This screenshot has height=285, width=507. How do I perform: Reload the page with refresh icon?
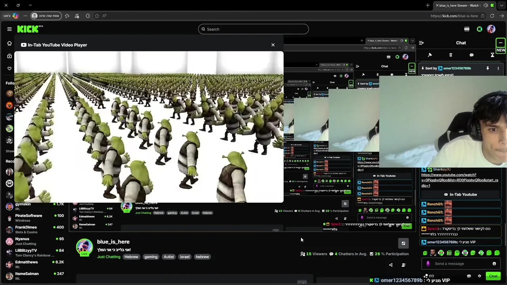(x=492, y=16)
